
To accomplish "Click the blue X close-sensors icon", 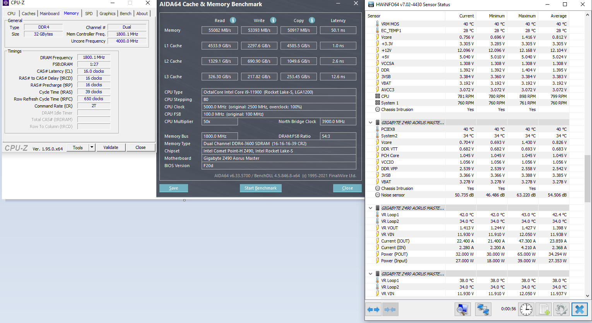I will click(580, 309).
